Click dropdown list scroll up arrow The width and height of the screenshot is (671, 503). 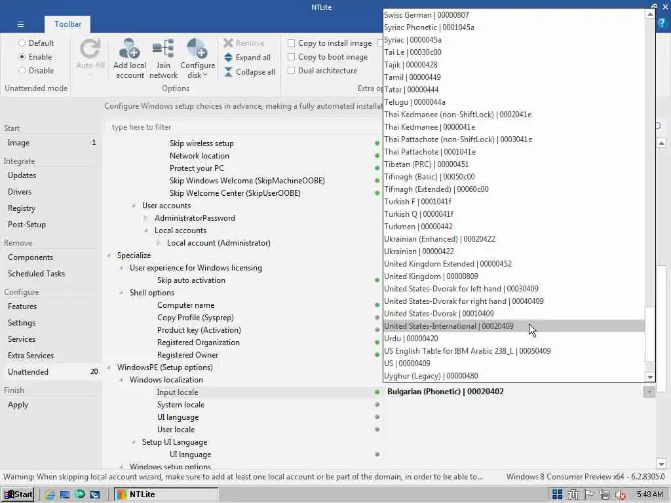(650, 14)
